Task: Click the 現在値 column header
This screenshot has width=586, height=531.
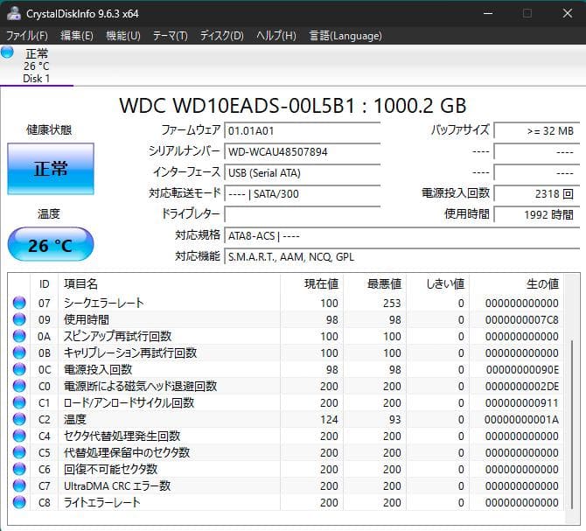Action: 311,284
